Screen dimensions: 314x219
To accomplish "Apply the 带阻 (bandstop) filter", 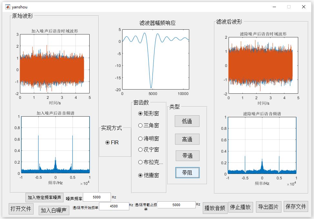I will pos(187,173).
